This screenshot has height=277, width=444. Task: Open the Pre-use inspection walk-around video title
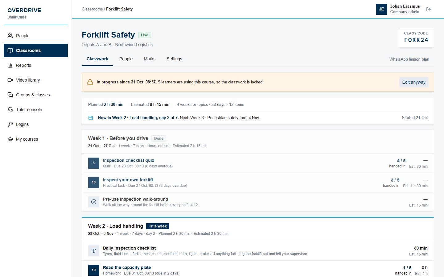tap(135, 199)
